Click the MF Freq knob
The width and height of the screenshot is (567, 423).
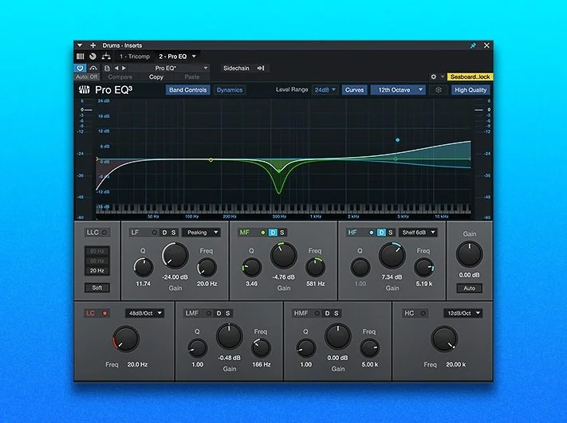coord(315,268)
